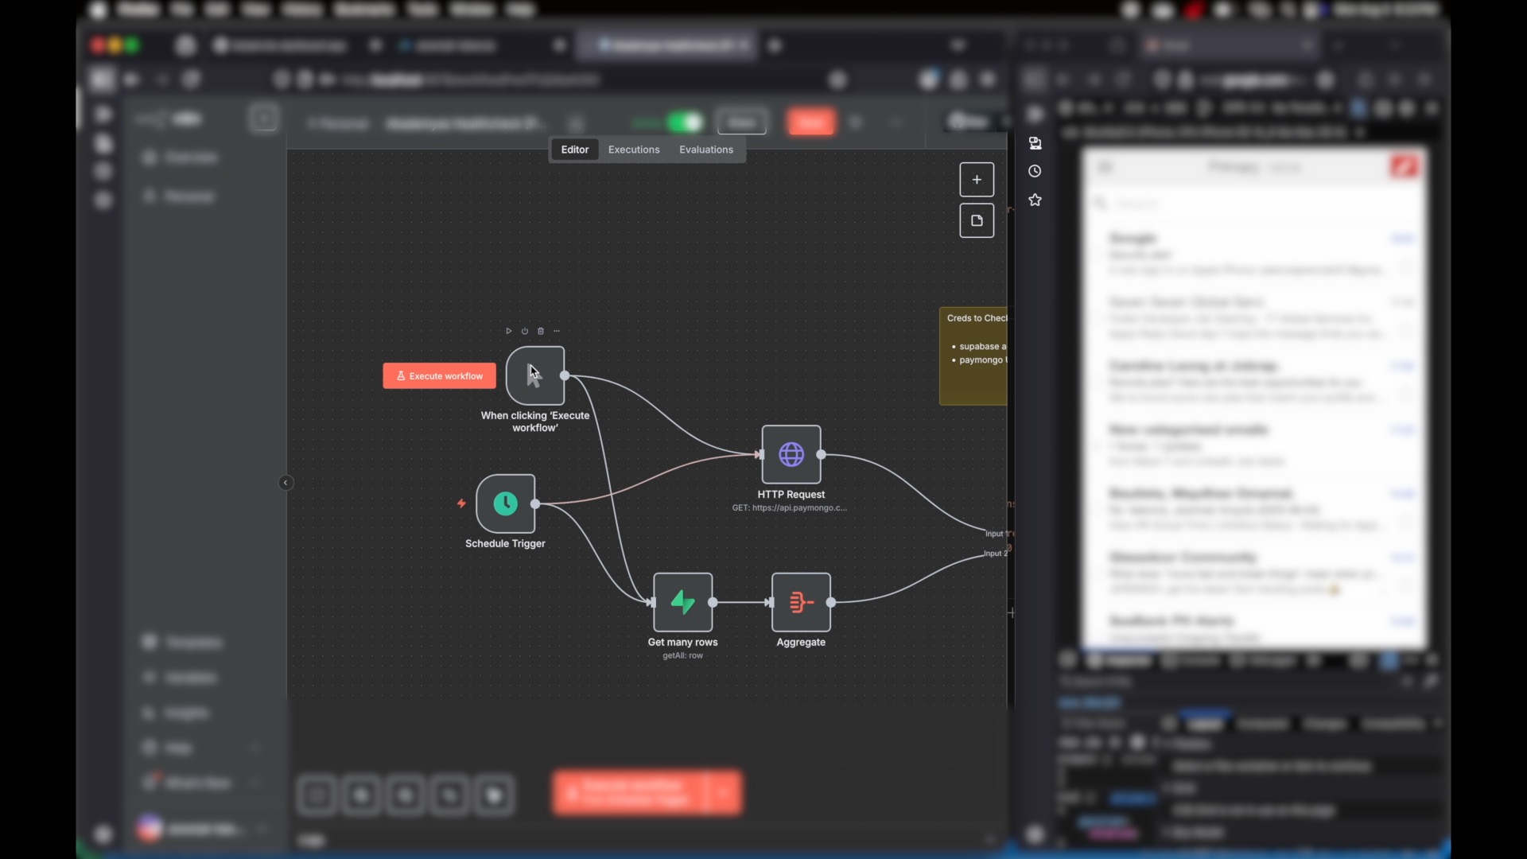Click the clock history icon in right sidebar
1527x859 pixels.
pyautogui.click(x=1035, y=171)
